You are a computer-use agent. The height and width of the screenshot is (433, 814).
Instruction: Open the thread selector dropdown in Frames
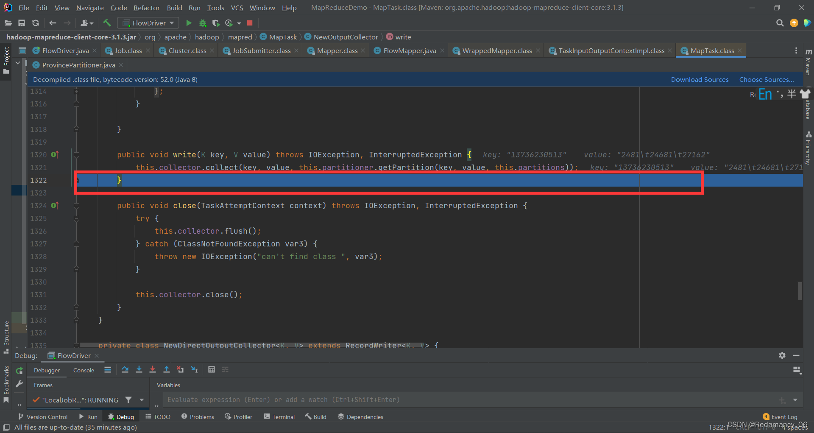click(142, 400)
